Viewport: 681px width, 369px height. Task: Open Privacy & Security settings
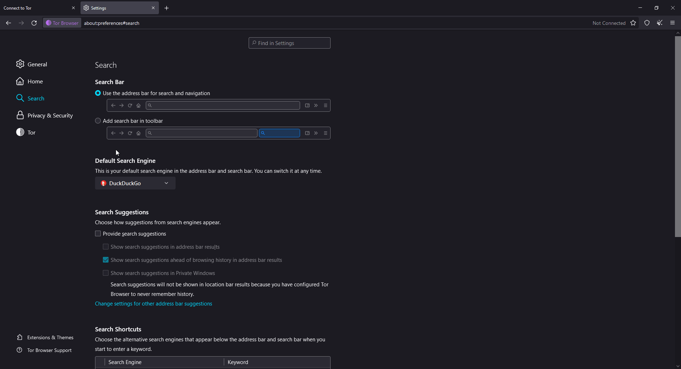point(44,115)
